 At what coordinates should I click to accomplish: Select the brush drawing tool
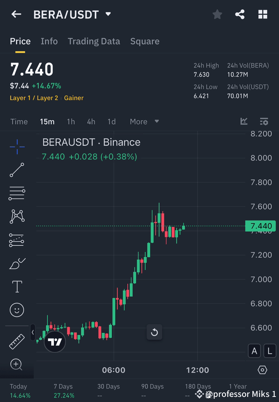17,263
